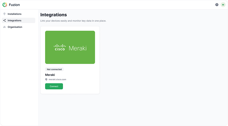Screen dimensions: 228x126
Task: Click the Organisation people icon
Action: 4,27
